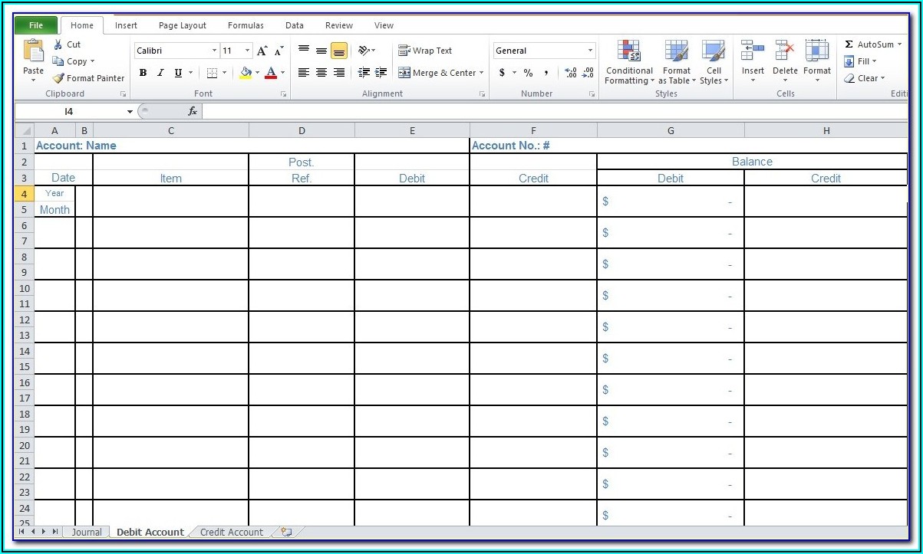Image resolution: width=923 pixels, height=554 pixels.
Task: Open the font size dropdown
Action: pyautogui.click(x=247, y=51)
